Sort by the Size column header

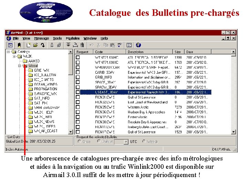(x=179, y=52)
